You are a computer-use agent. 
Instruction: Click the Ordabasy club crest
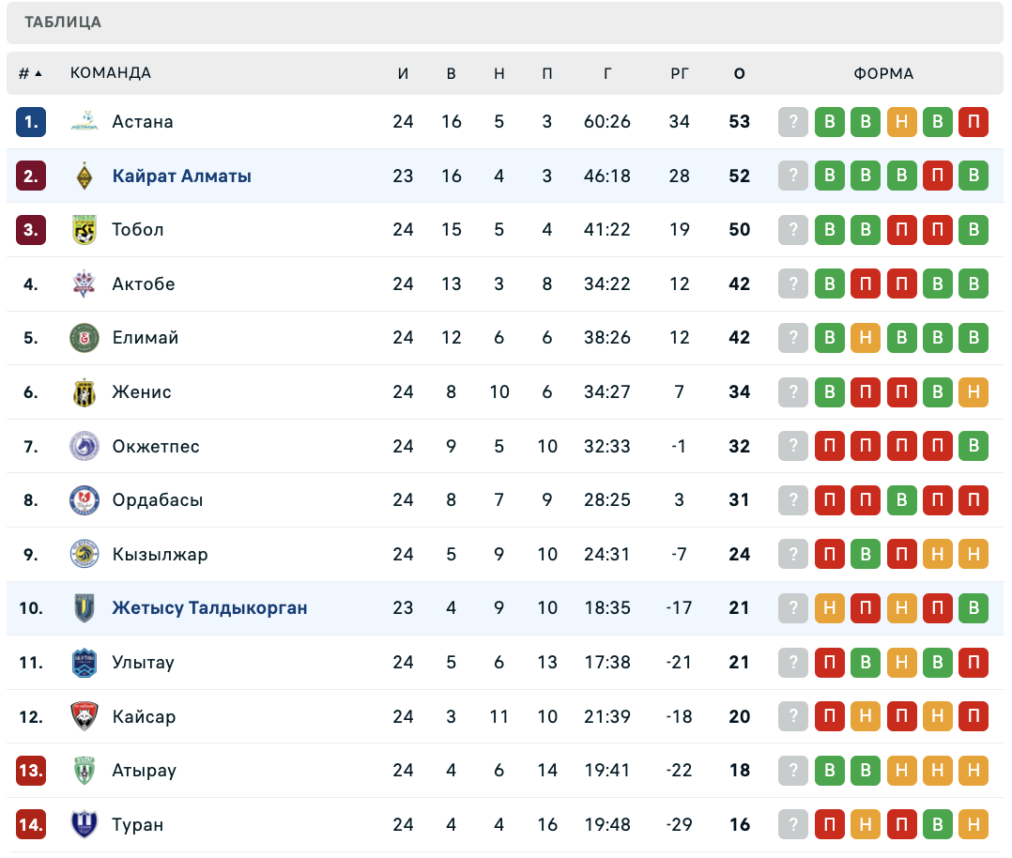point(84,500)
